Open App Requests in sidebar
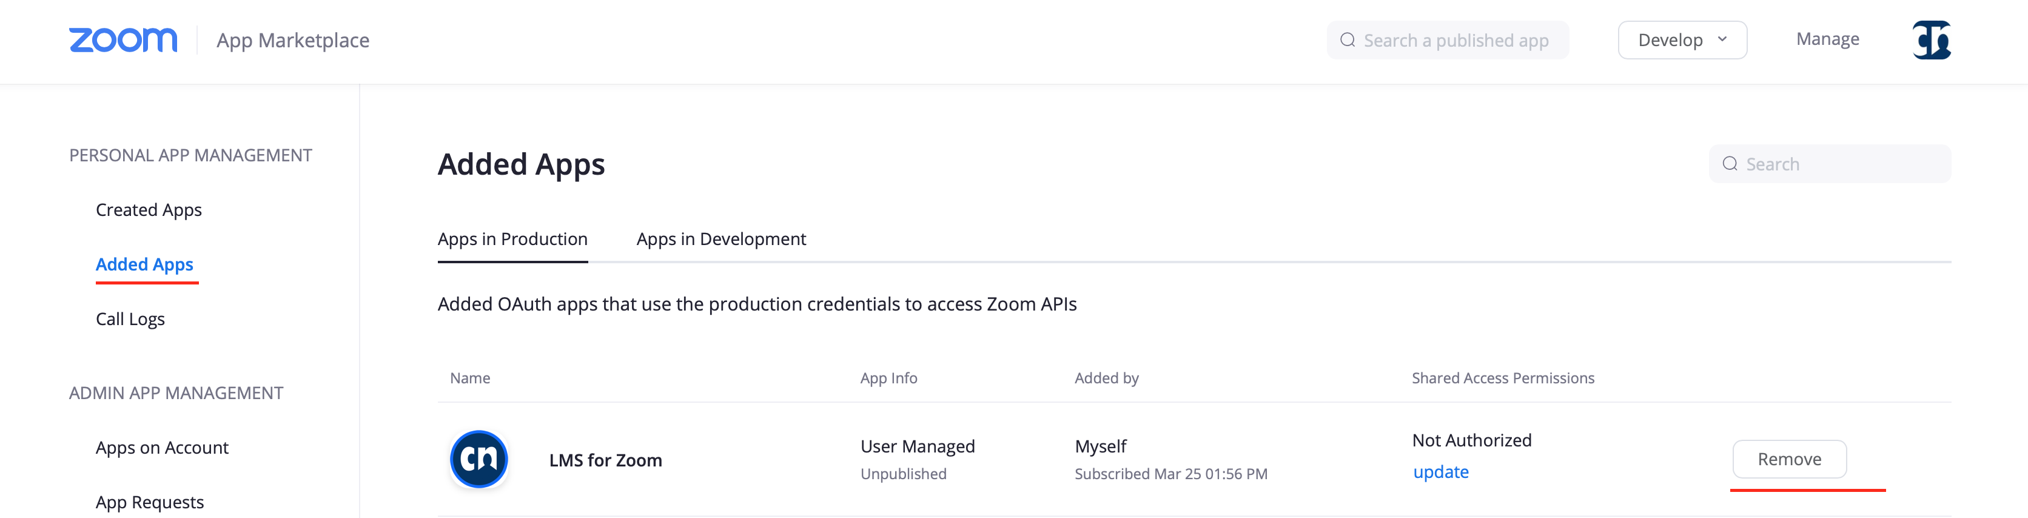The height and width of the screenshot is (518, 2028). point(150,502)
